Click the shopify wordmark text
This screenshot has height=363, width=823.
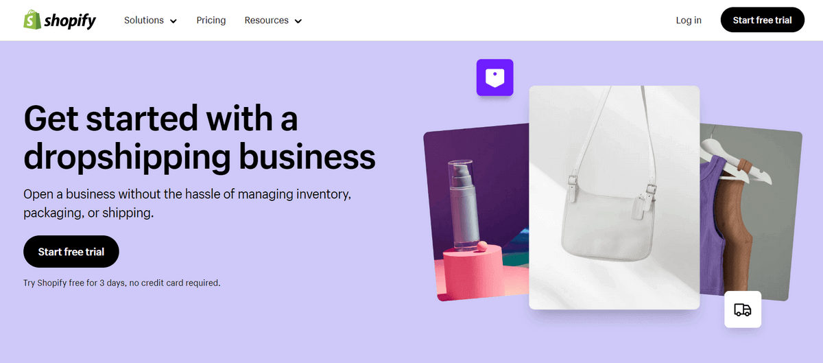[70, 21]
